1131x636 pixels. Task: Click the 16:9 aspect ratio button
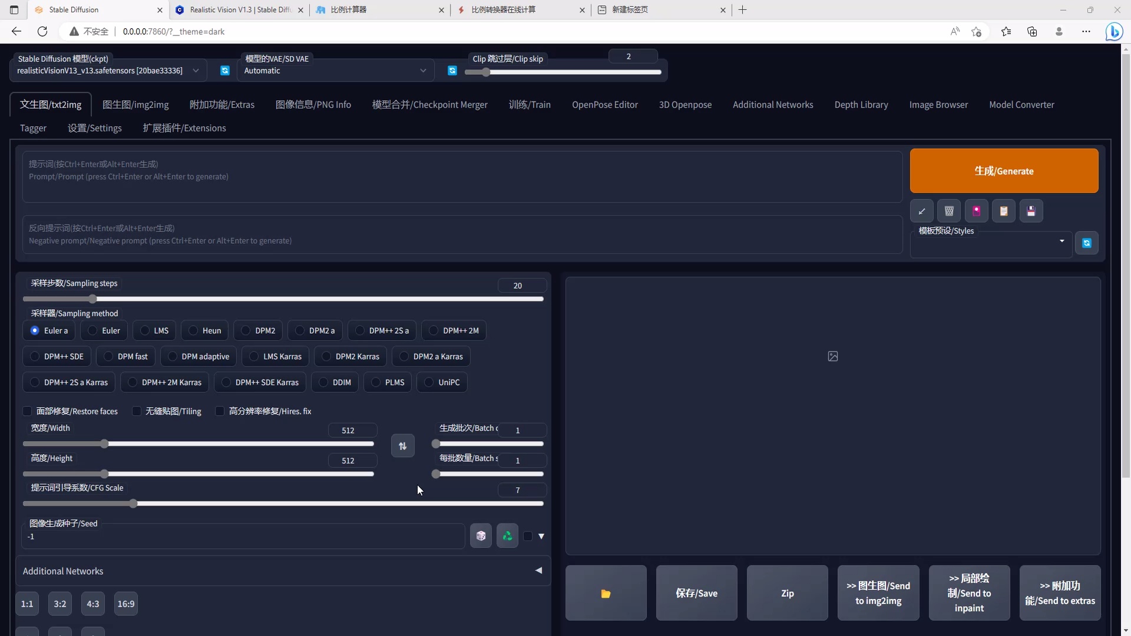[x=126, y=604]
